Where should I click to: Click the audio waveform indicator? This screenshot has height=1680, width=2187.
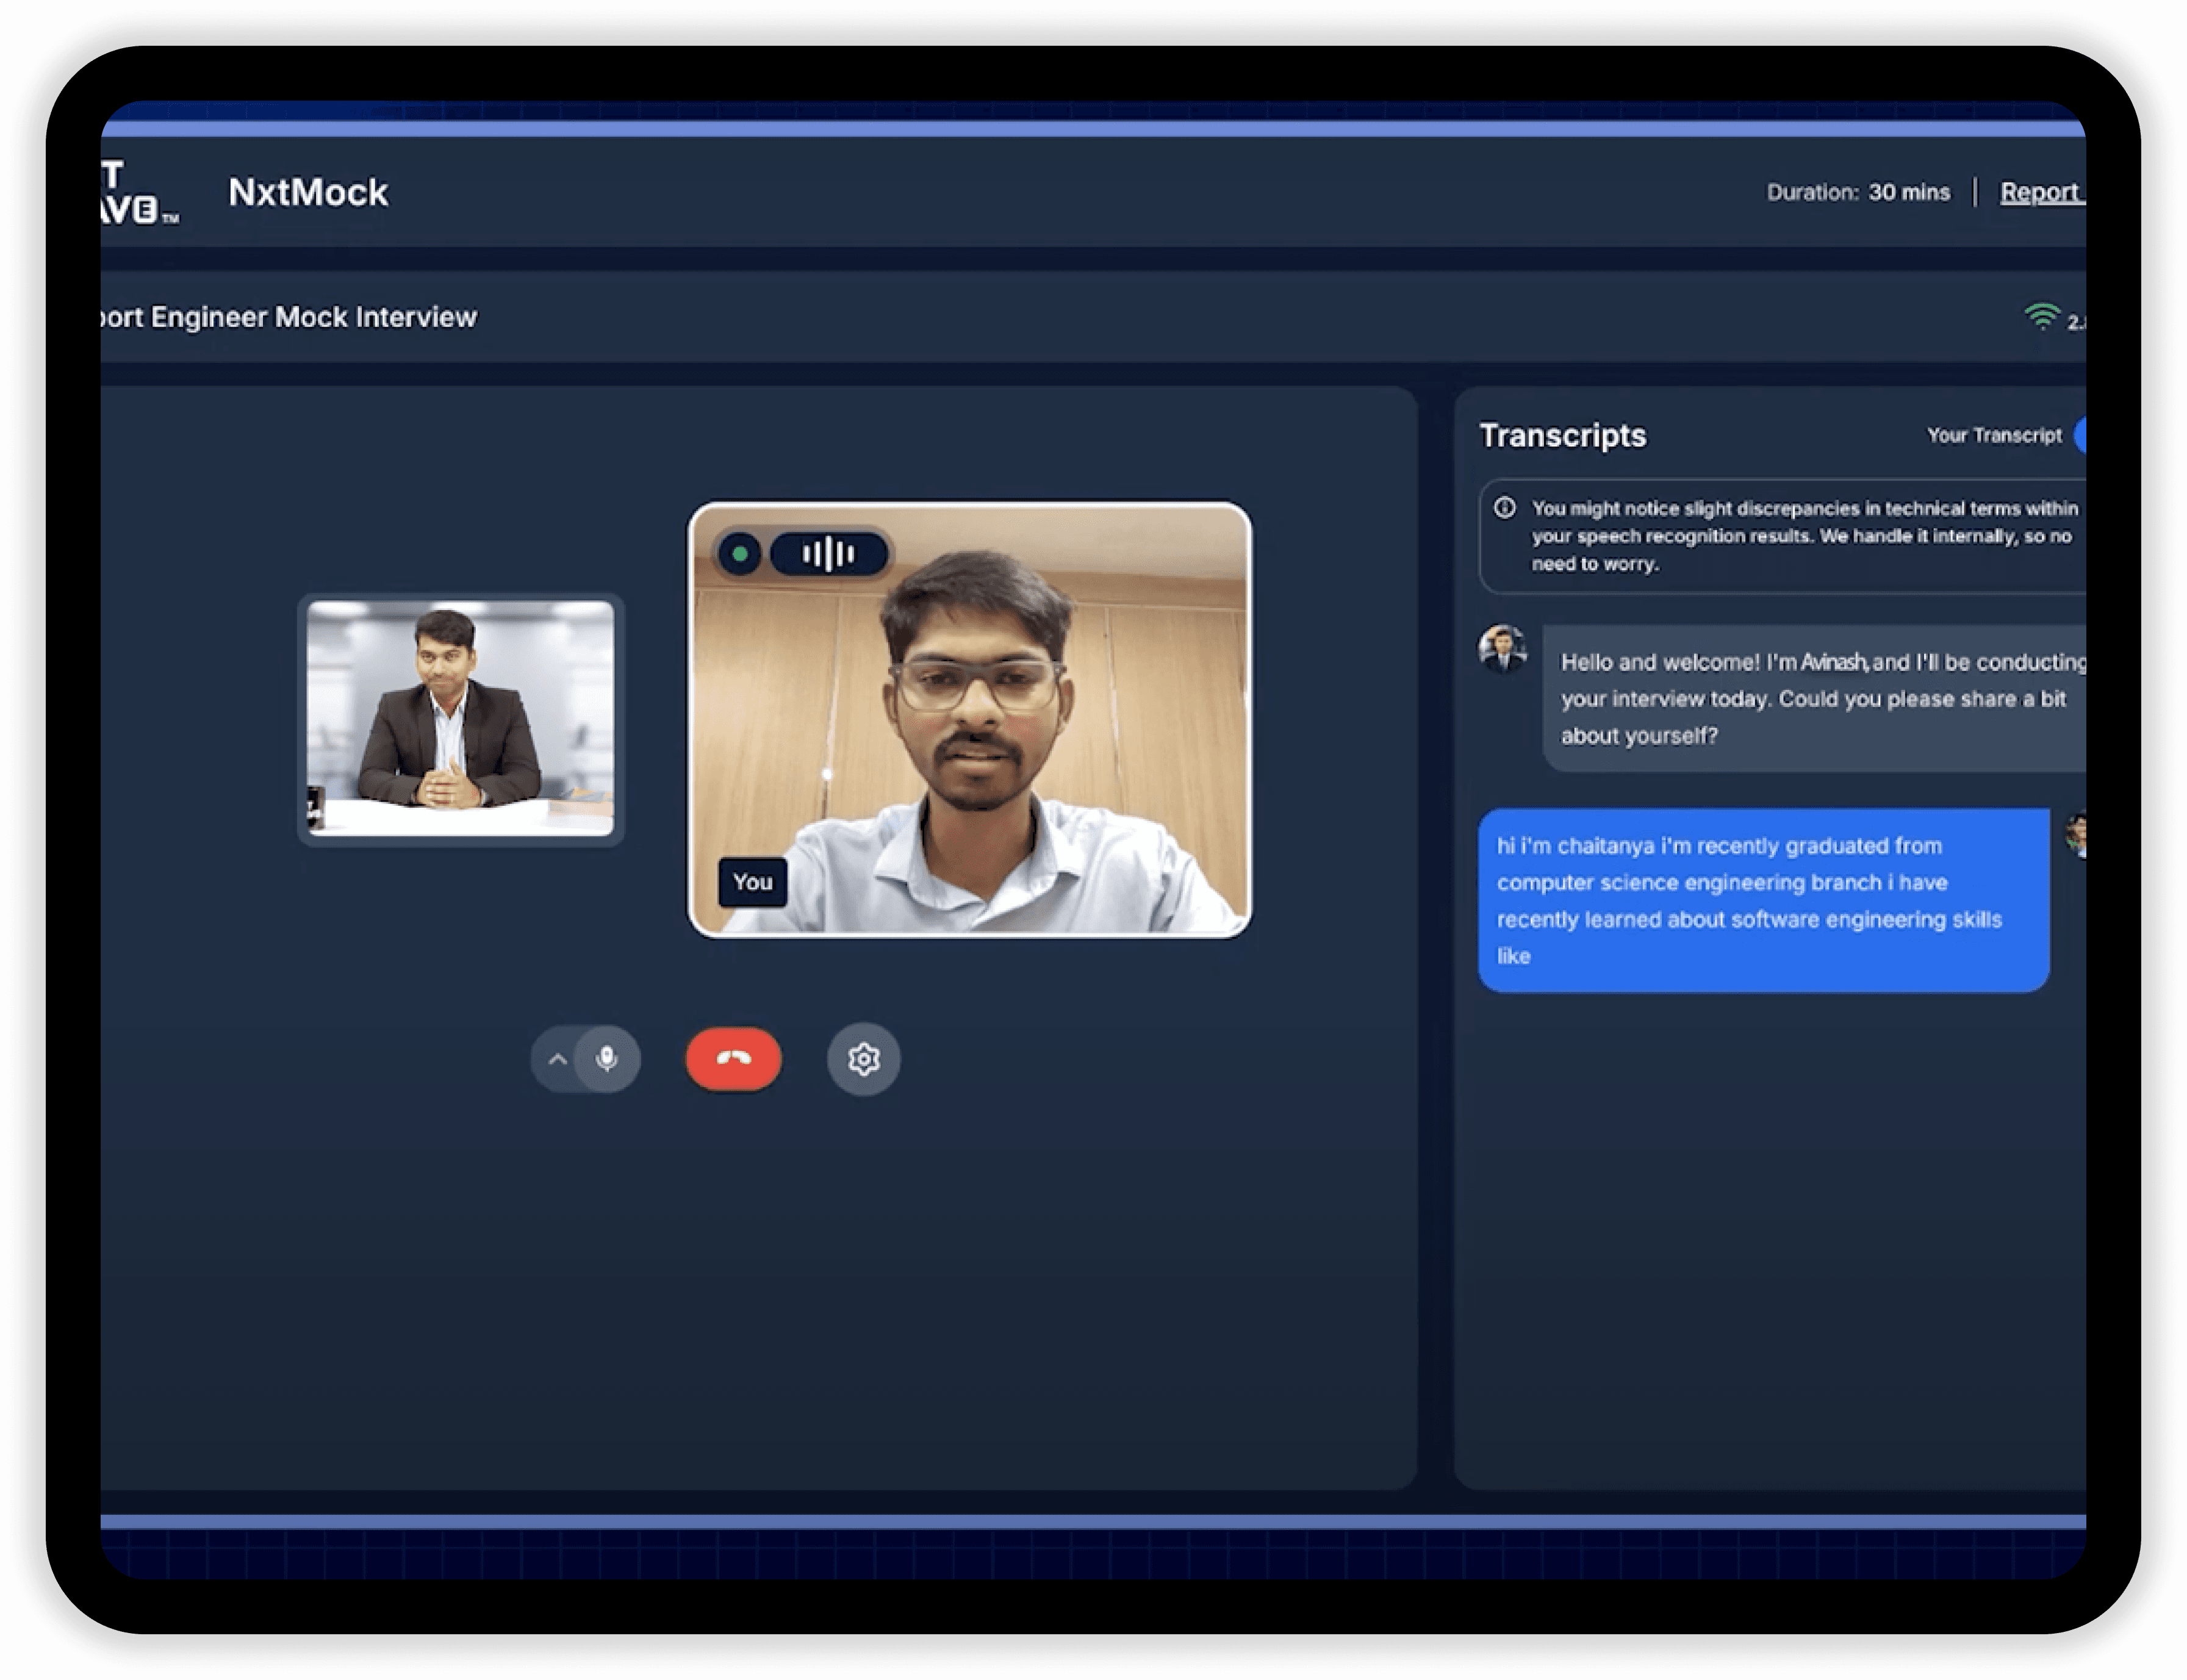point(828,553)
